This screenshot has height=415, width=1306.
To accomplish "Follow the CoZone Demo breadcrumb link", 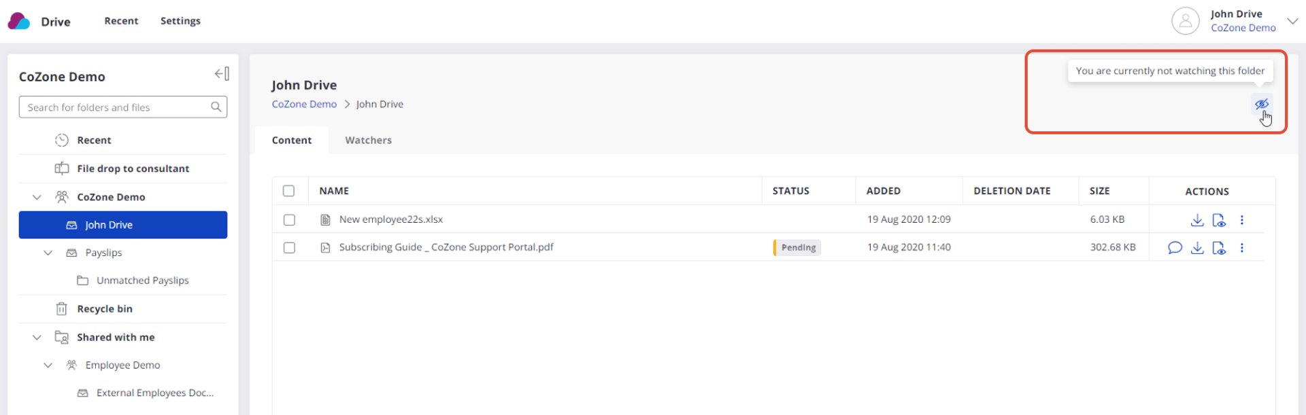I will tap(304, 104).
